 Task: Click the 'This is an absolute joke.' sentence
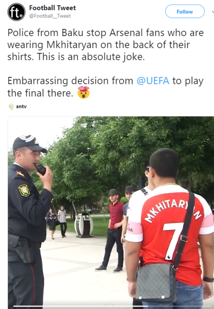point(91,57)
